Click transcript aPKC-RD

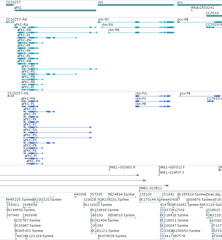point(24,30)
